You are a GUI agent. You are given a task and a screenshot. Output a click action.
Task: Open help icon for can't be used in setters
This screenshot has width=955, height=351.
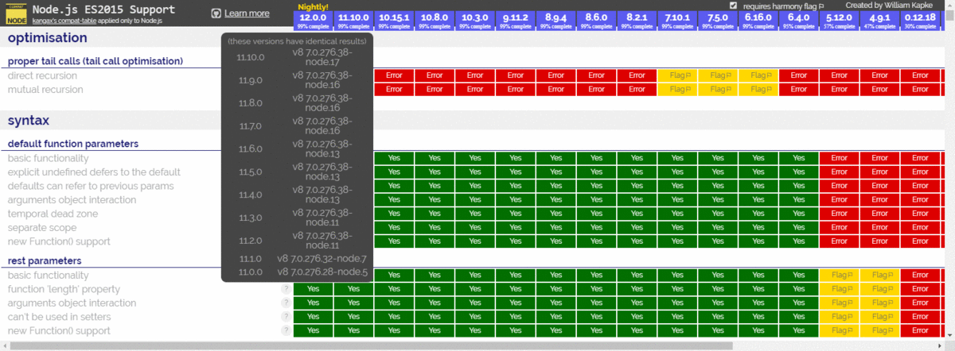[x=286, y=317]
